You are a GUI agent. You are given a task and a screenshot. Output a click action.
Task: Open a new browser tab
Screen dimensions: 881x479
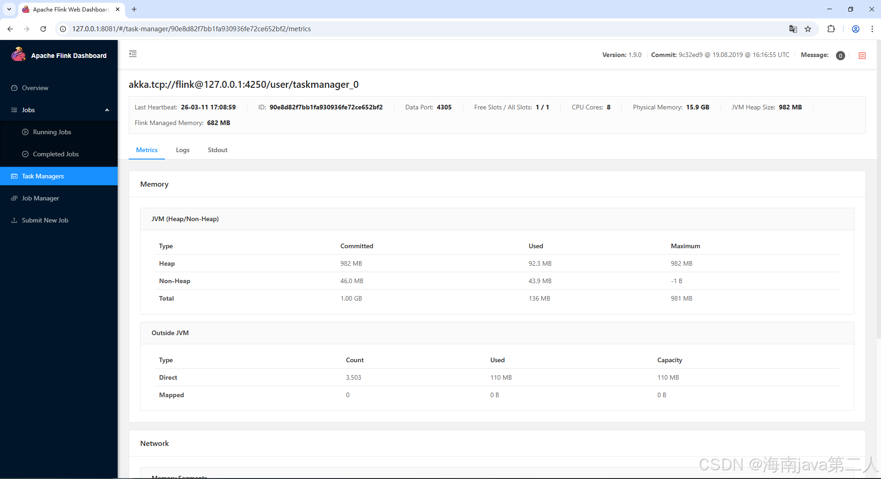click(134, 9)
